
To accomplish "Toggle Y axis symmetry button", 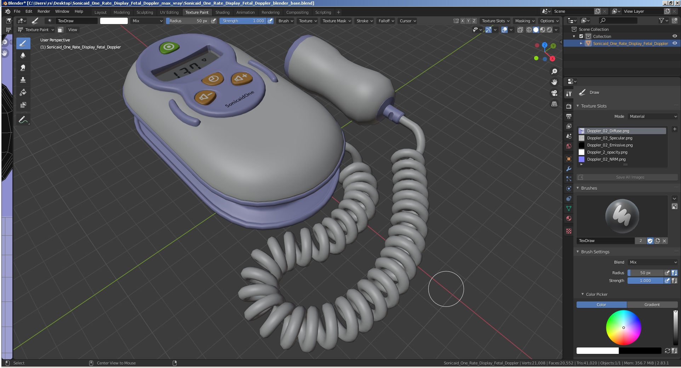I will (x=468, y=21).
